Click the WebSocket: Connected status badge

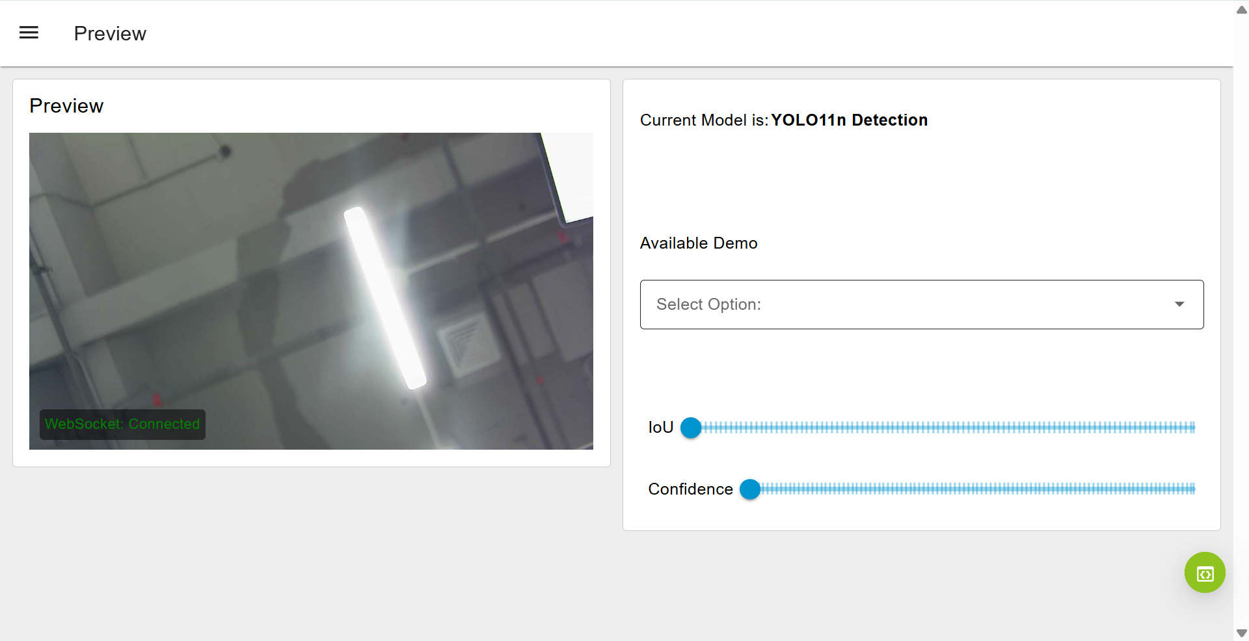point(122,424)
